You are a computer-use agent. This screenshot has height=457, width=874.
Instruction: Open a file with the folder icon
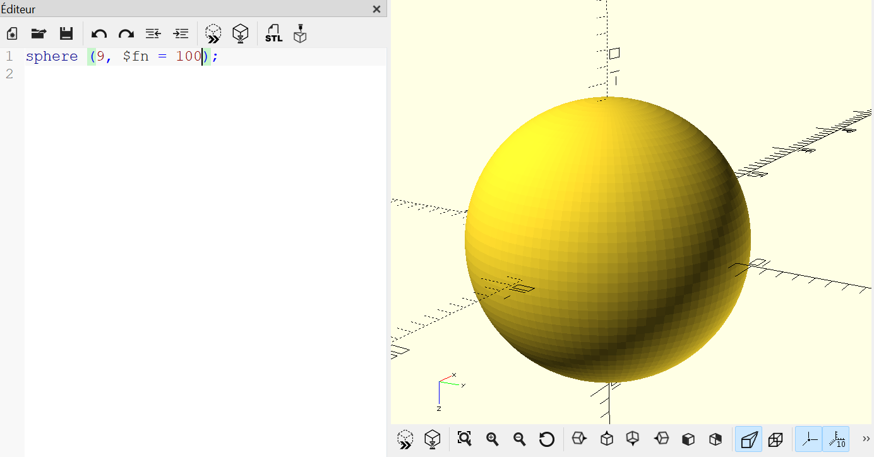click(39, 34)
